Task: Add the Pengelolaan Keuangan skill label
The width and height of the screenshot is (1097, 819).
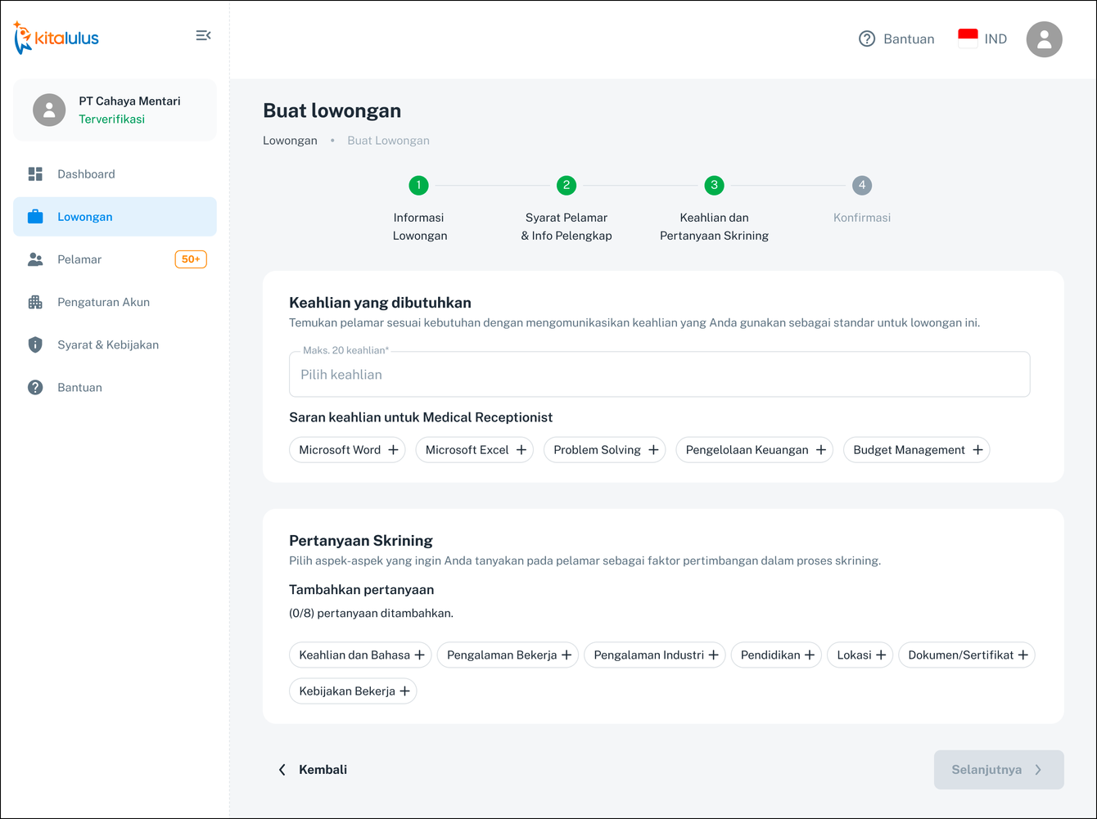Action: click(747, 450)
